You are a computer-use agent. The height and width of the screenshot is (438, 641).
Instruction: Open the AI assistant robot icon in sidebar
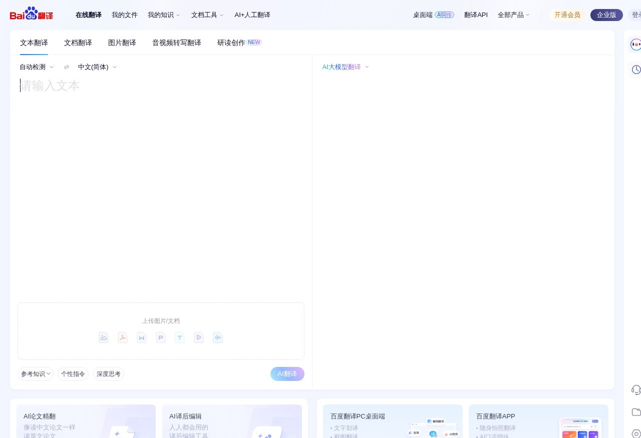635,45
